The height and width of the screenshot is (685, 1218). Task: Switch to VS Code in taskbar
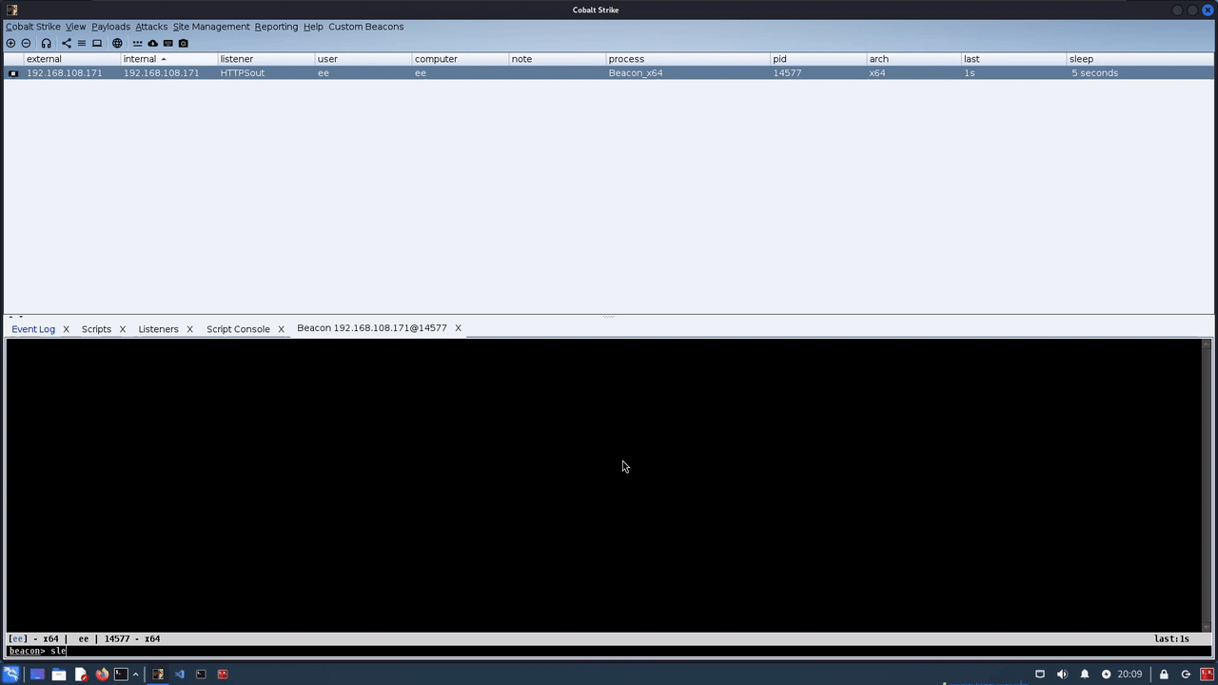tap(179, 675)
